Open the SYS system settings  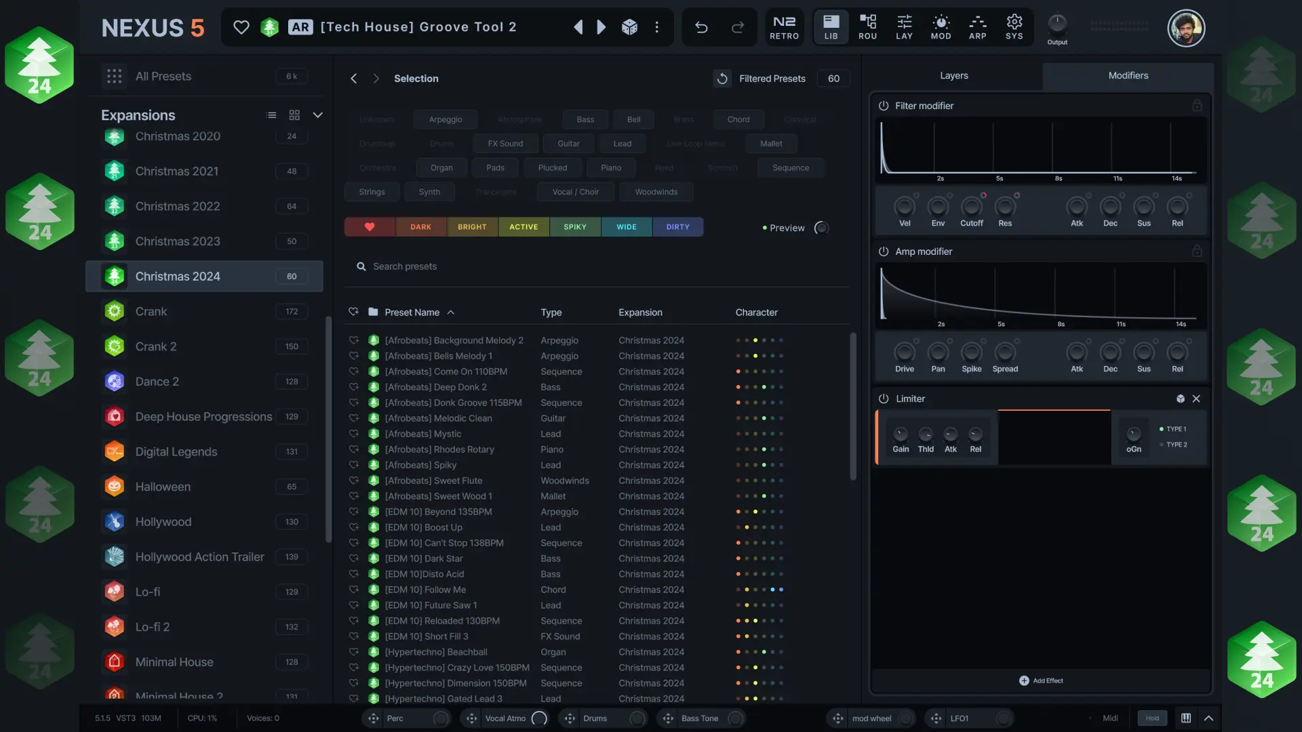[1014, 27]
